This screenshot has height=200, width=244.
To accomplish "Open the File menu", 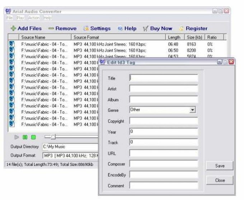I will 9,18.
